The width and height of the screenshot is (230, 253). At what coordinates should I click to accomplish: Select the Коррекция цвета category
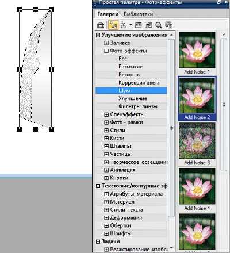[x=139, y=83]
